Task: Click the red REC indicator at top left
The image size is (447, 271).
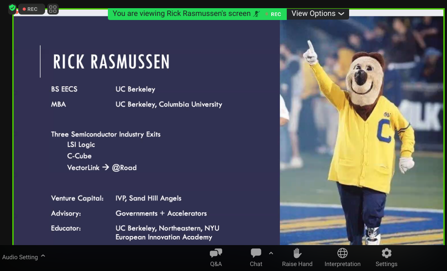Action: (x=32, y=9)
